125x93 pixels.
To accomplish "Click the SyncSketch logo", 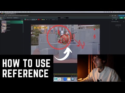I will click(x=1, y=18).
